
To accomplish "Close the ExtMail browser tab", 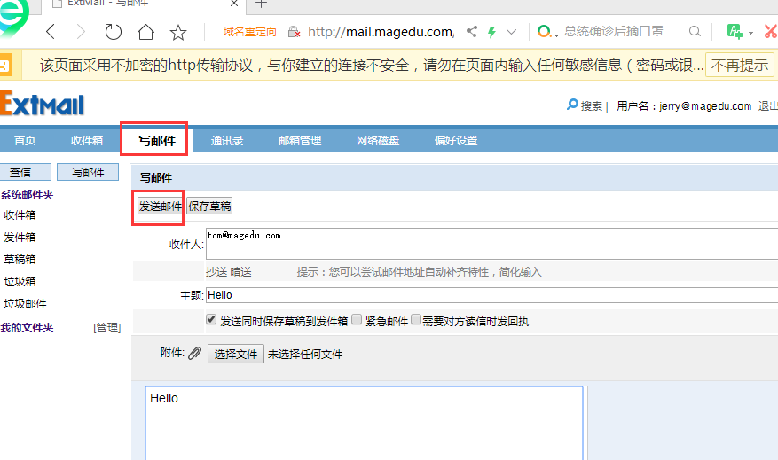I will click(234, 3).
